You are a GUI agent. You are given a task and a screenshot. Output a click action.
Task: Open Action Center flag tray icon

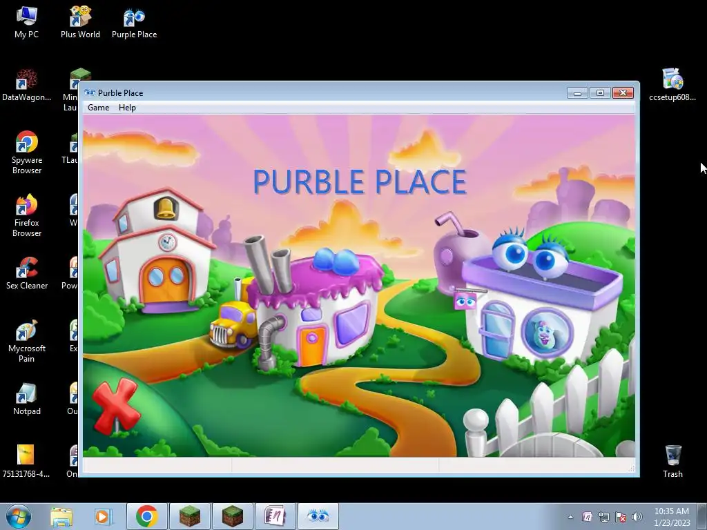(x=621, y=517)
